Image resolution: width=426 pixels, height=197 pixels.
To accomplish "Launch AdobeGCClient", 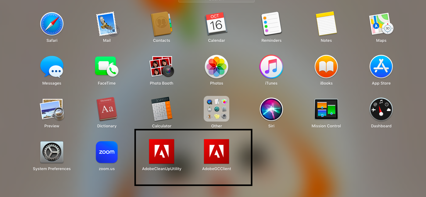I will tap(217, 151).
